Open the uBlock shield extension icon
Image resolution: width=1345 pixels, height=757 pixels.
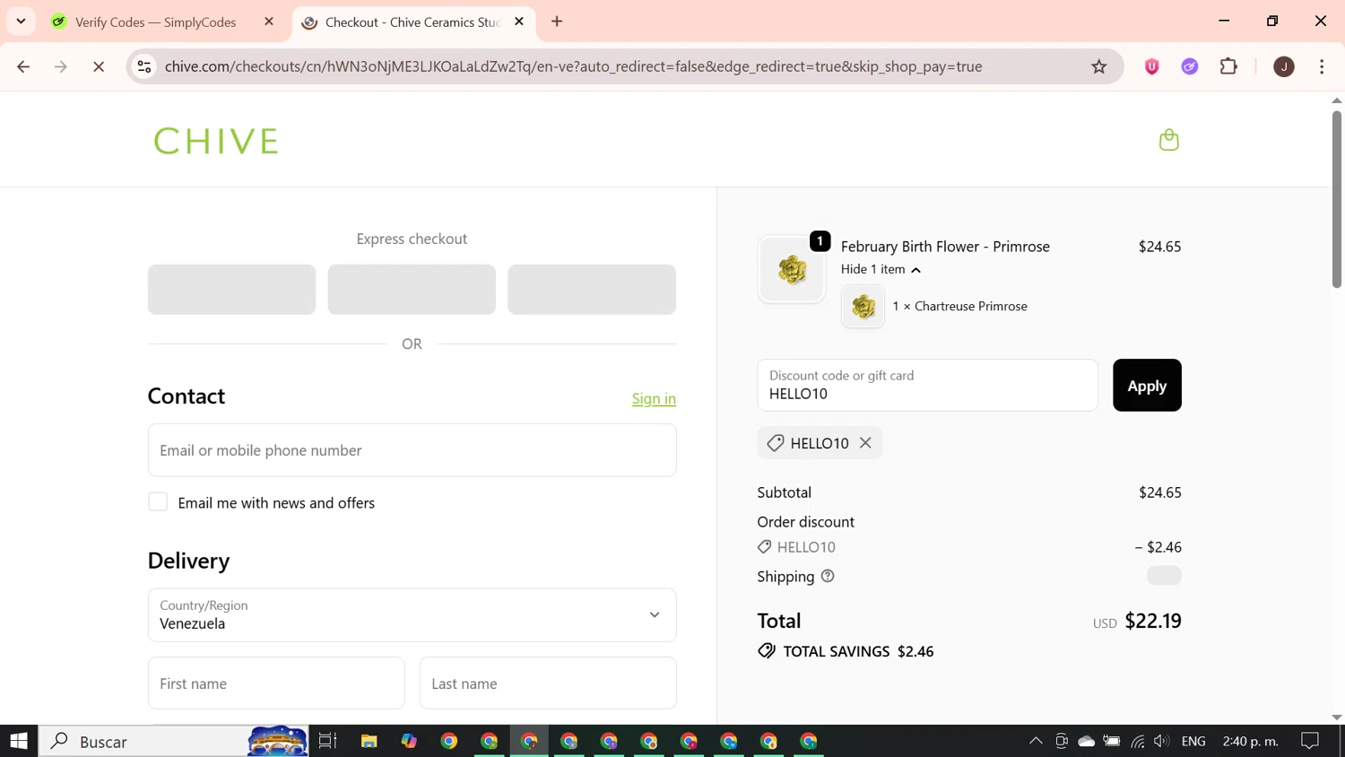1152,66
